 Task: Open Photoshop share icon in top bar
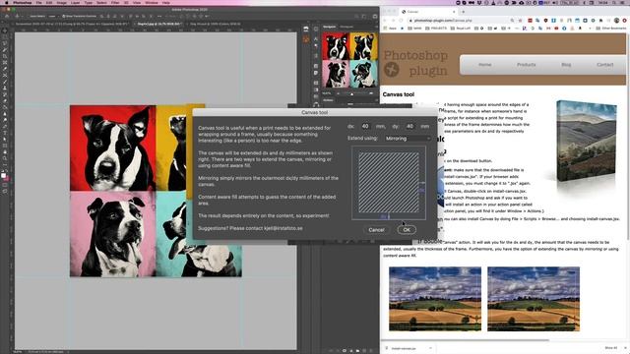point(374,16)
